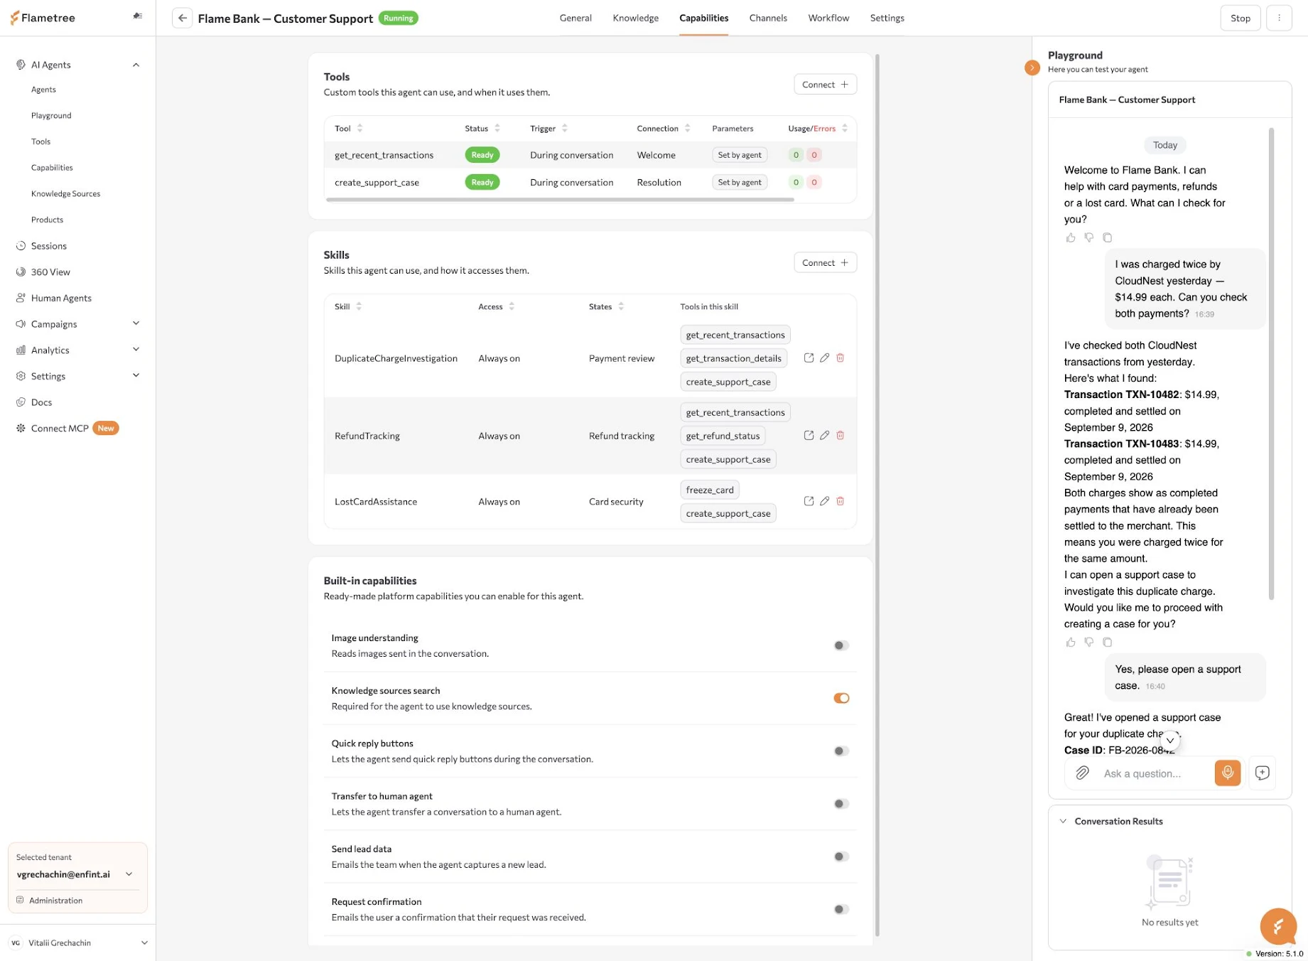Enable Send lead data toggle

[841, 856]
